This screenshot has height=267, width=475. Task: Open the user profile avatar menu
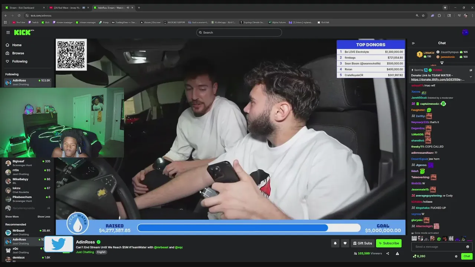pos(465,33)
